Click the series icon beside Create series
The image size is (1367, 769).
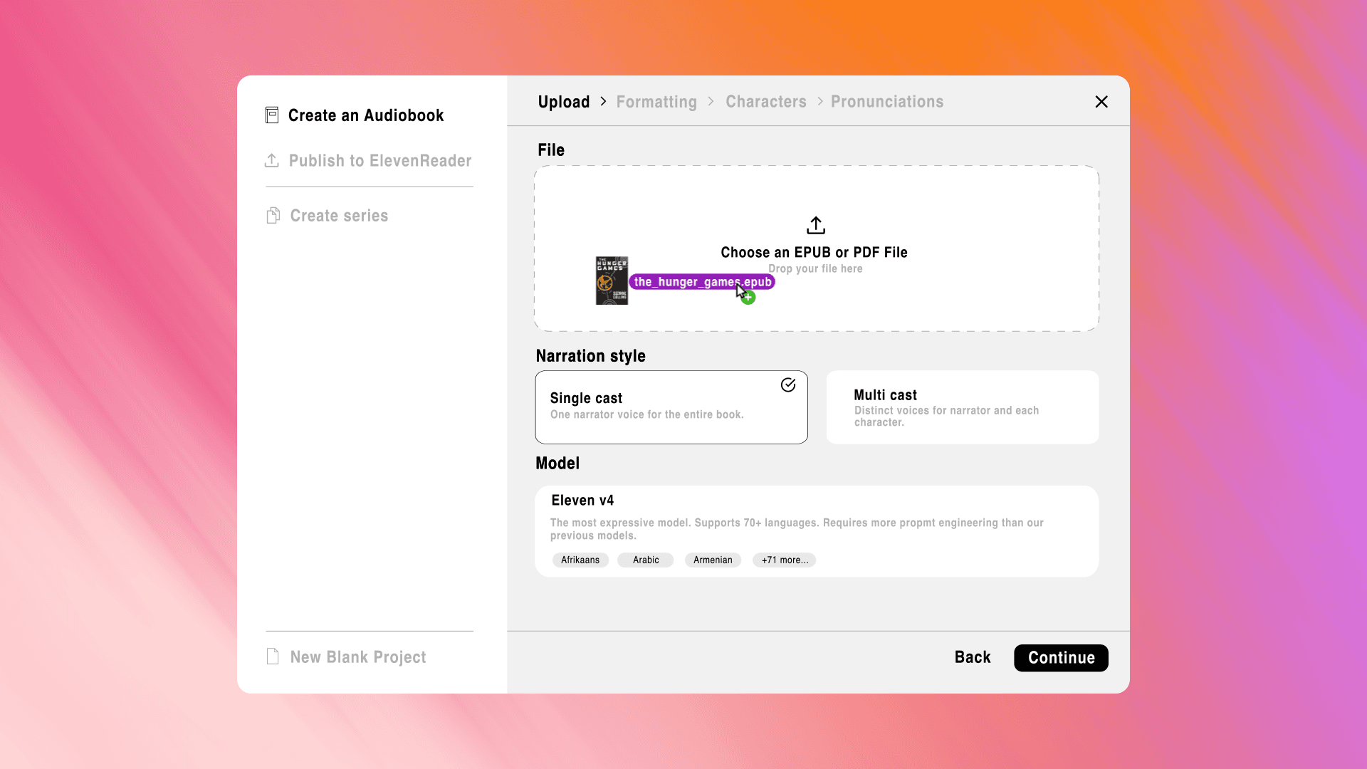[273, 216]
